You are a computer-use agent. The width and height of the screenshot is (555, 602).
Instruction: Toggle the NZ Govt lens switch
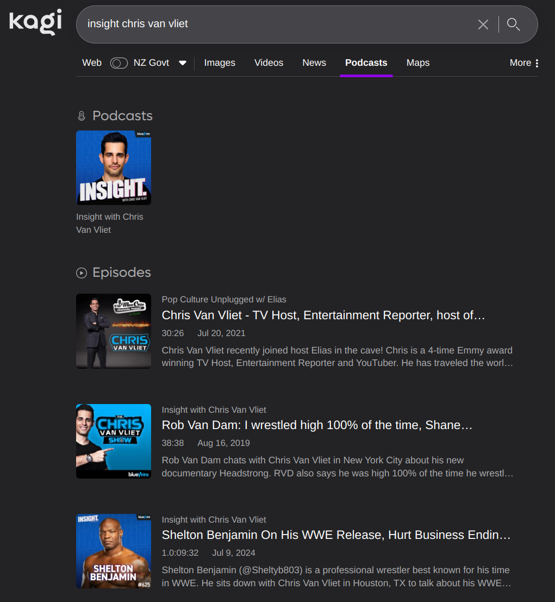tap(119, 63)
